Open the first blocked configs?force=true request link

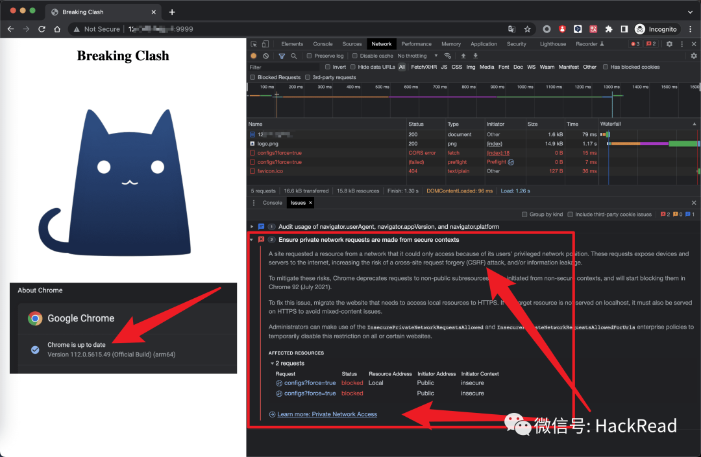point(310,383)
